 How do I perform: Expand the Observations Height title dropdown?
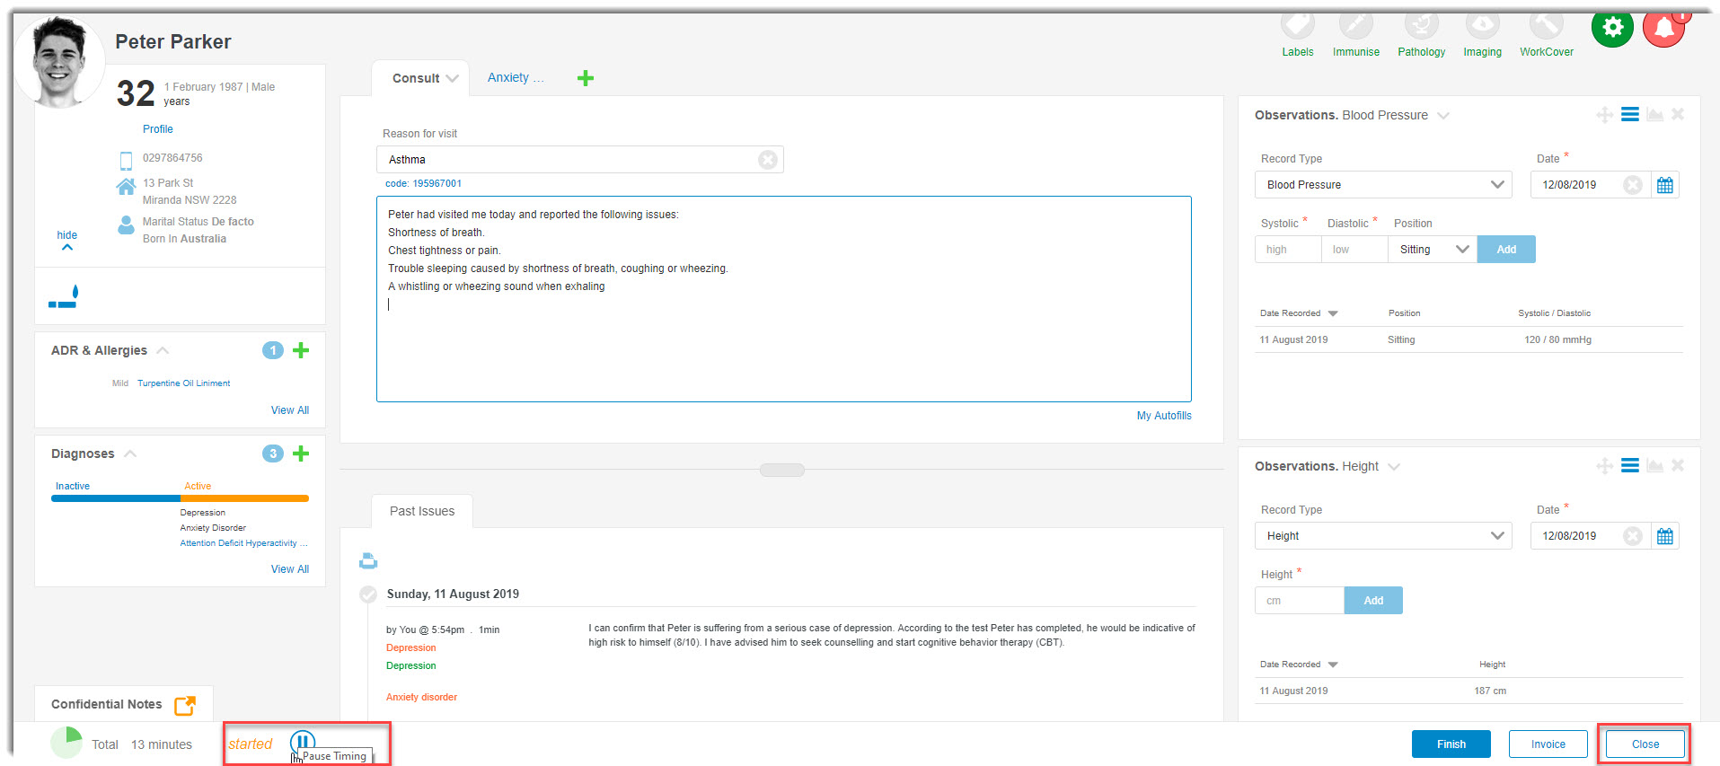tap(1394, 467)
